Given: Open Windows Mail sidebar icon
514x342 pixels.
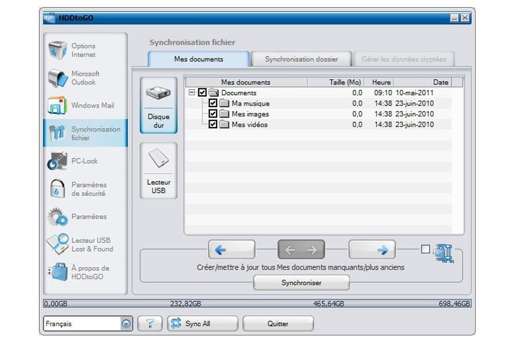Looking at the screenshot, I should 57,105.
